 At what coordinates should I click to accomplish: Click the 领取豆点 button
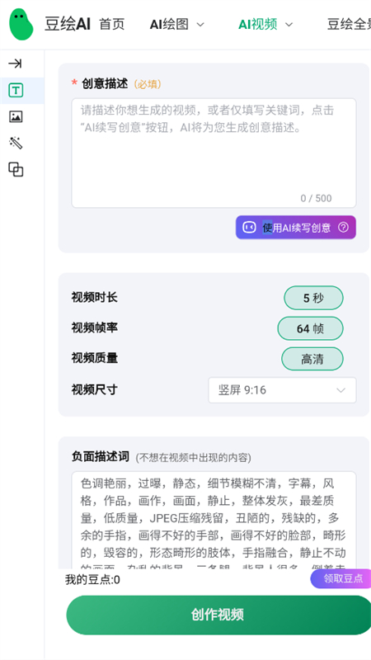click(x=341, y=578)
